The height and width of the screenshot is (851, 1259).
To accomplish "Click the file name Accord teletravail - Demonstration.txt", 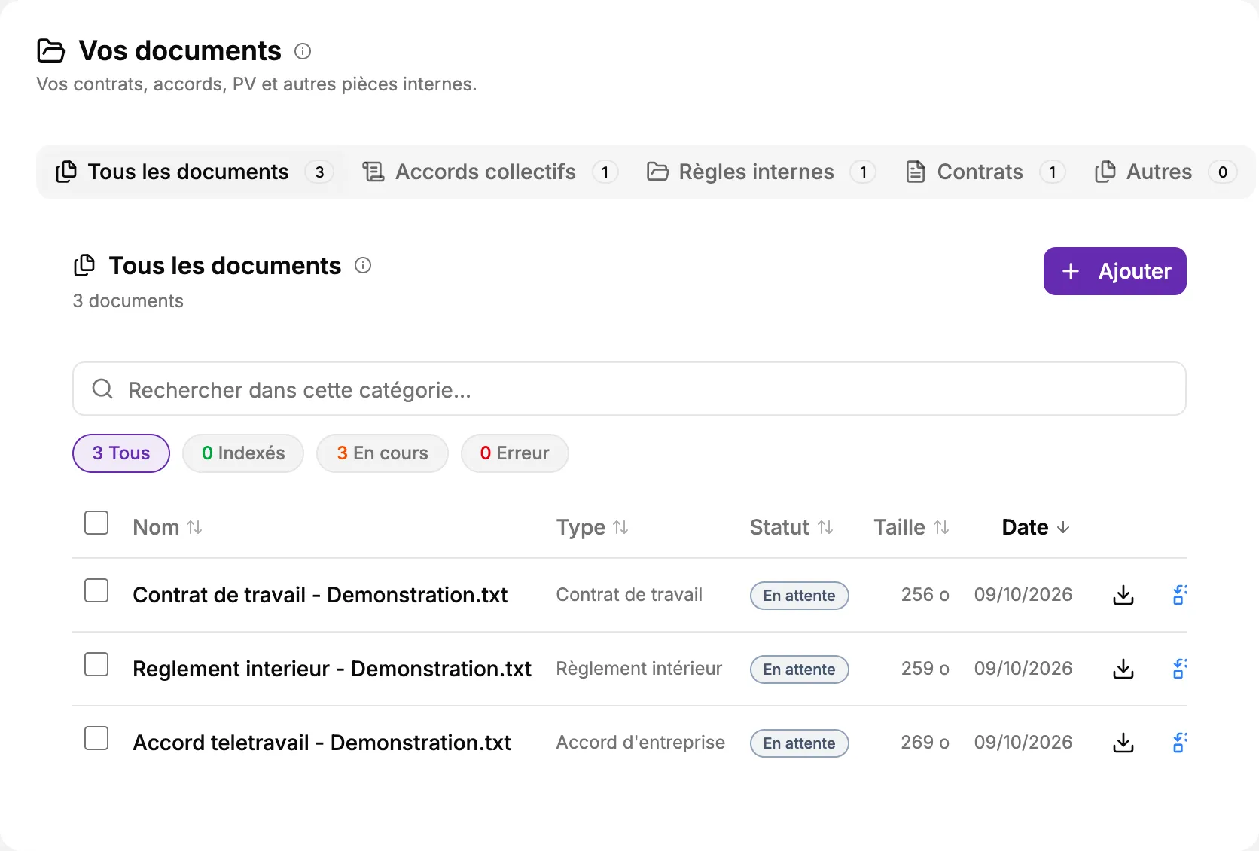I will [322, 743].
